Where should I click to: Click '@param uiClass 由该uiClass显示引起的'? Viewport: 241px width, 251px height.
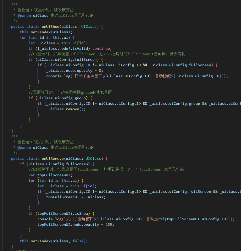tap(55, 15)
